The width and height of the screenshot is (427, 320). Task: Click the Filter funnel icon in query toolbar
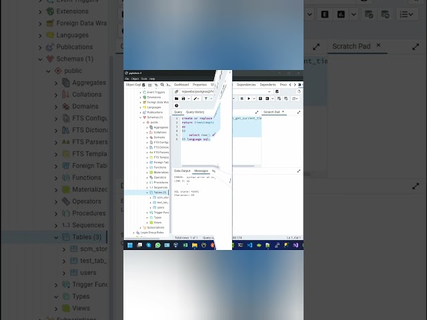click(206, 99)
